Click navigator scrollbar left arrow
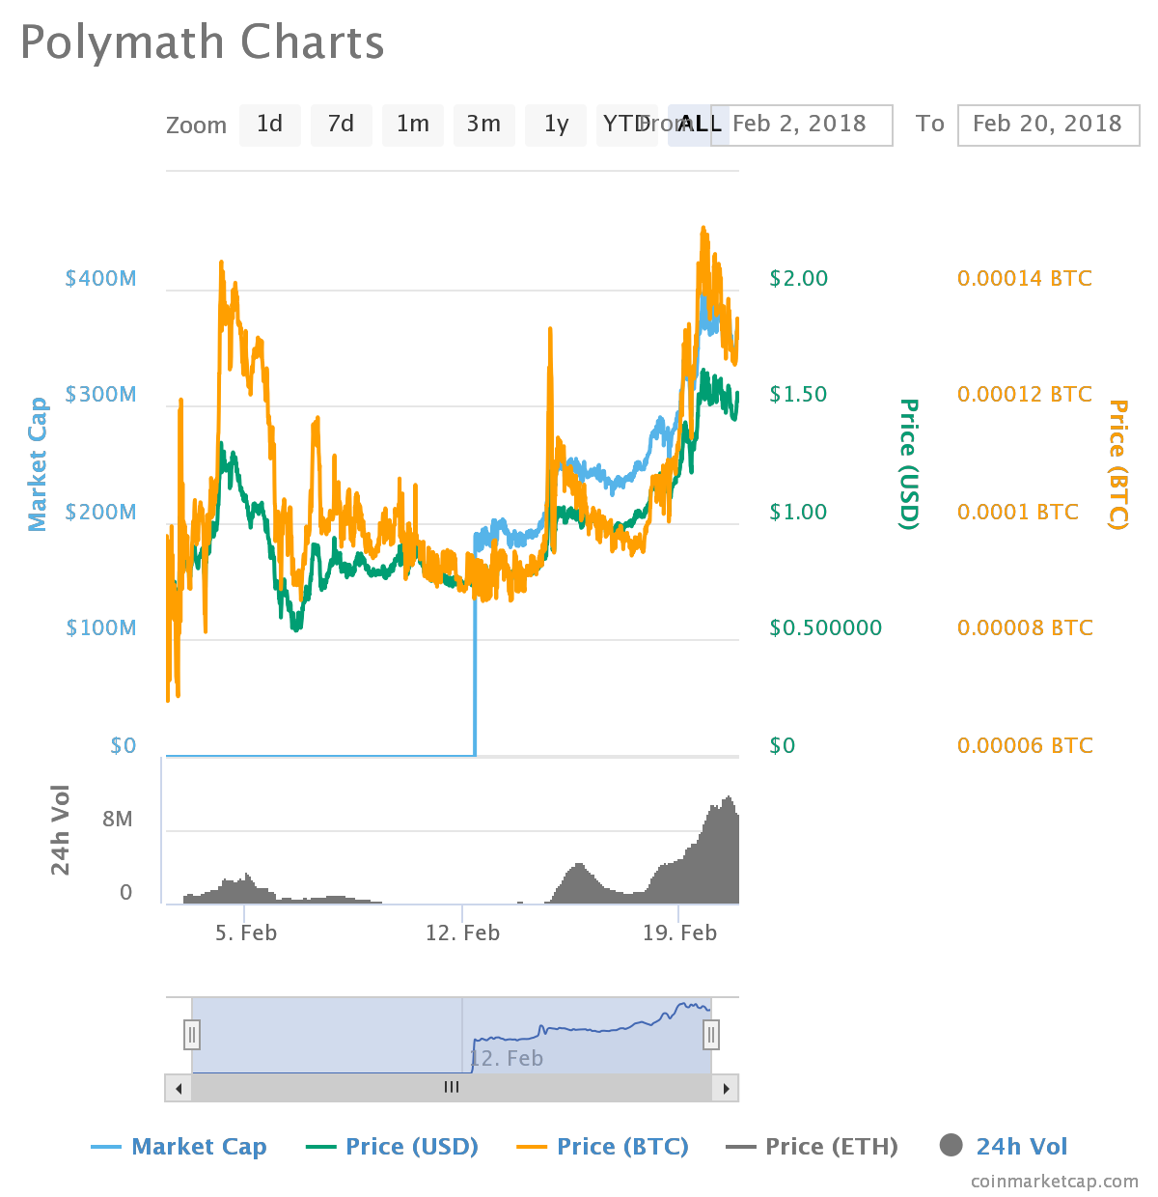Image resolution: width=1158 pixels, height=1197 pixels. tap(178, 1088)
